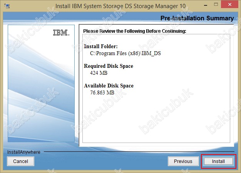Cancel the installation
This screenshot has width=241, height=173.
20,161
